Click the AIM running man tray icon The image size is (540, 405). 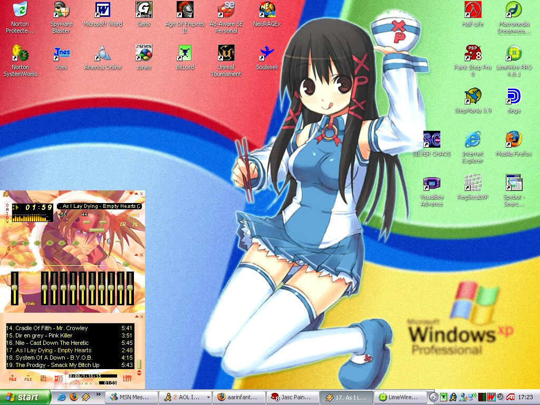[x=454, y=398]
